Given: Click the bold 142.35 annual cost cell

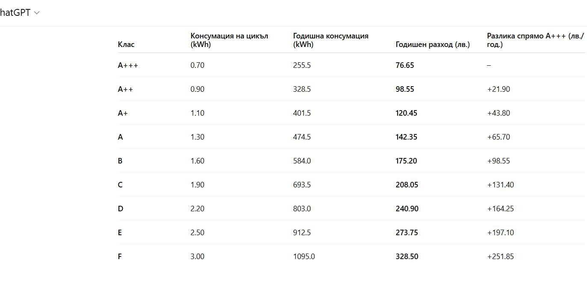Looking at the screenshot, I should click(407, 137).
